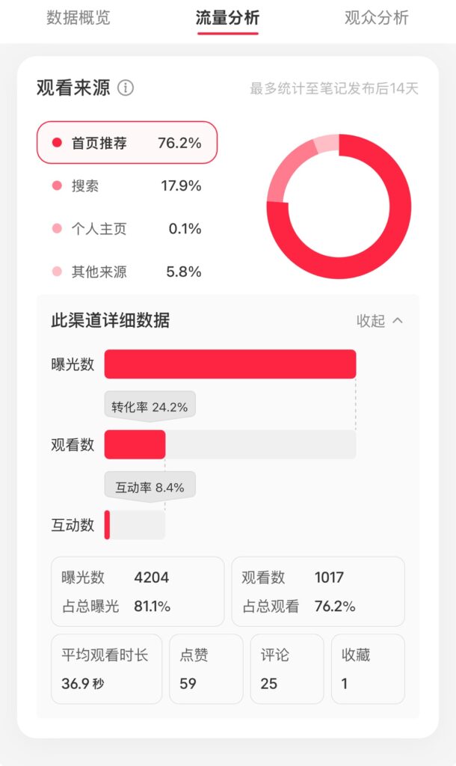
Task: Click the pink dot next to 搜索
Action: pos(57,186)
